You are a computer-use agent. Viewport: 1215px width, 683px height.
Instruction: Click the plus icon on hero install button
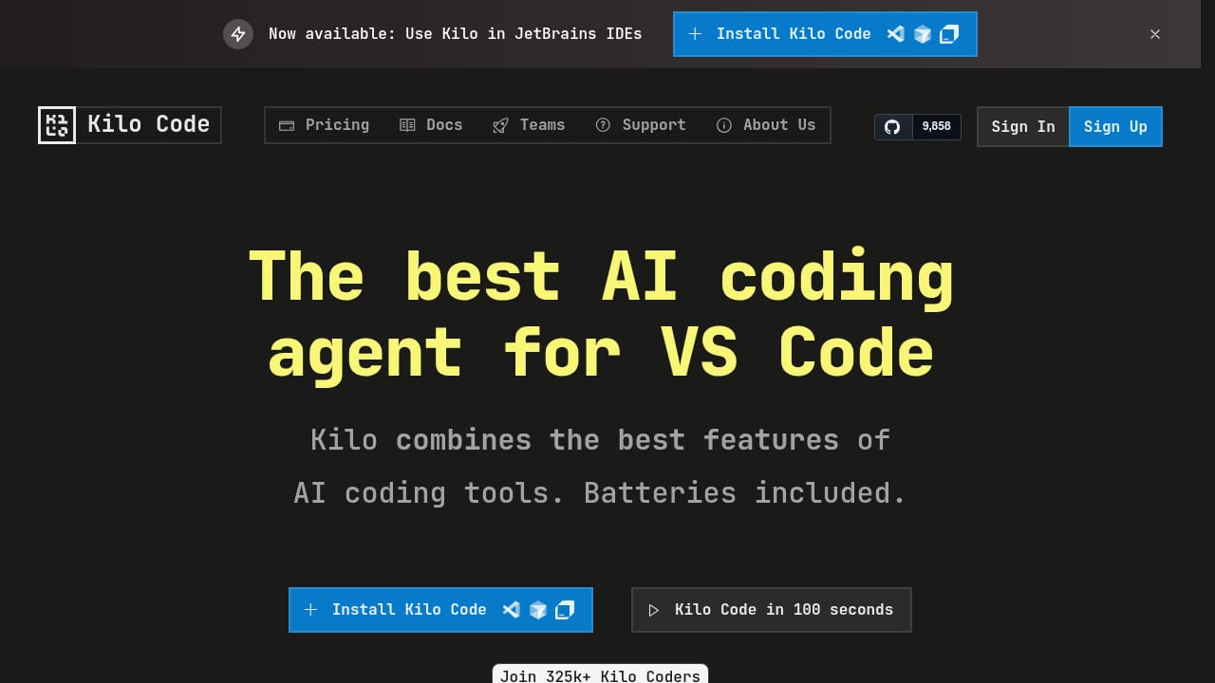pyautogui.click(x=310, y=610)
